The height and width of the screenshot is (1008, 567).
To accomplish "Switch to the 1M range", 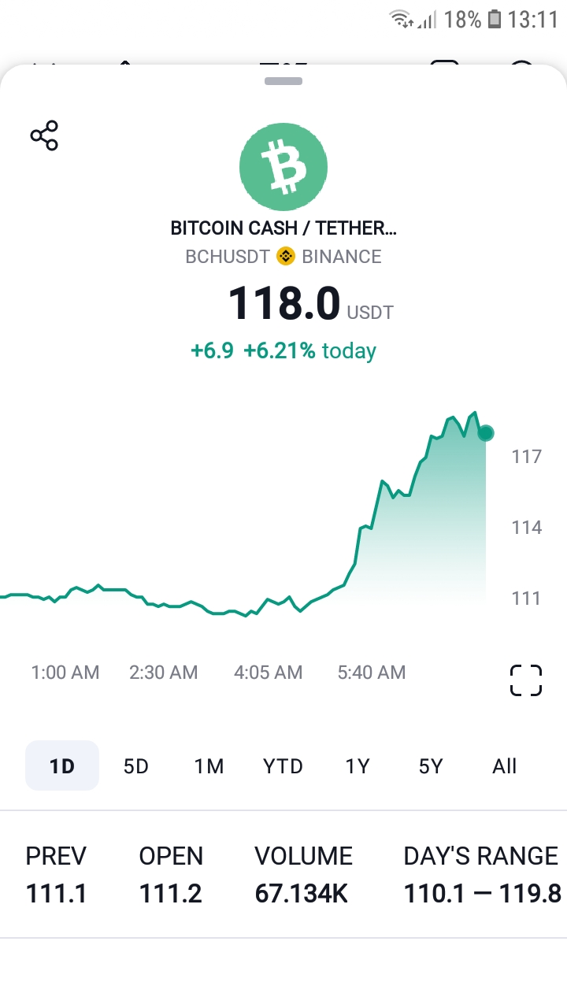I will click(x=209, y=765).
